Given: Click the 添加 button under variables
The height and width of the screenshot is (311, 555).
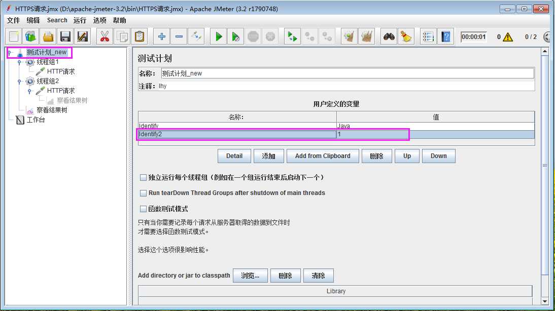Looking at the screenshot, I should pyautogui.click(x=269, y=156).
